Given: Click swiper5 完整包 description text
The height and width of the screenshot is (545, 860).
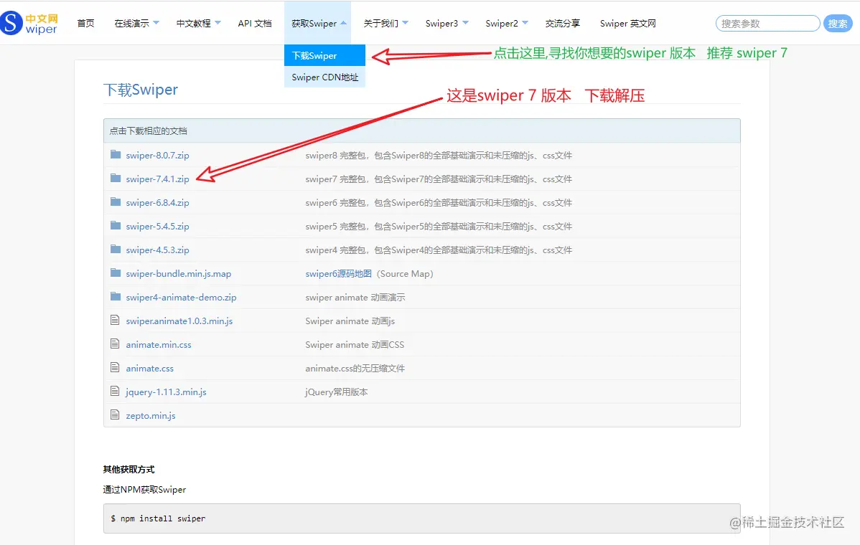Looking at the screenshot, I should point(438,226).
